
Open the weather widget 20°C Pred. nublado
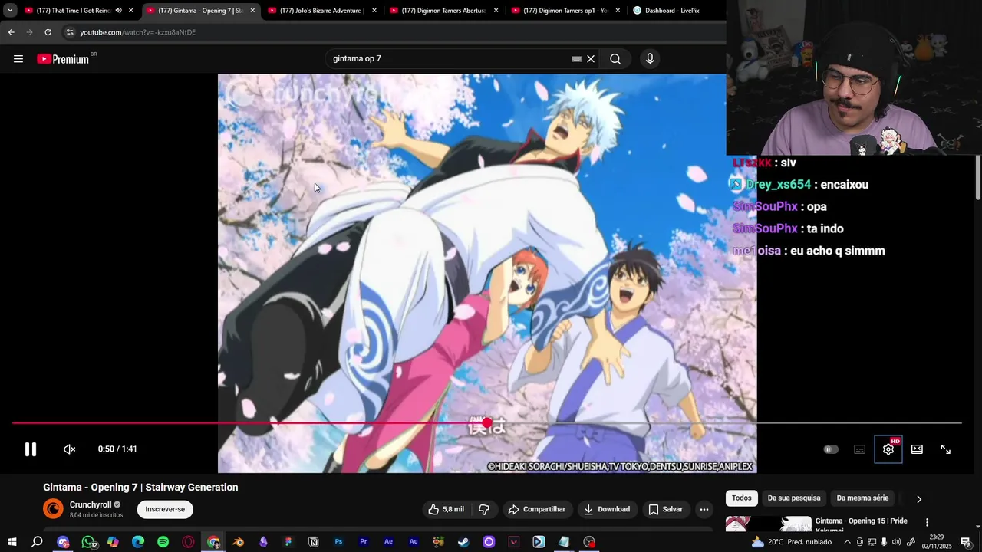791,542
